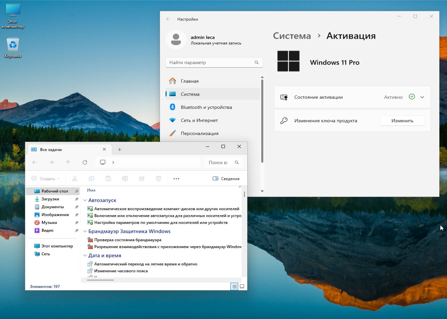The height and width of the screenshot is (319, 447).
Task: Open Включение или отключение автозапуска task
Action: point(164,215)
